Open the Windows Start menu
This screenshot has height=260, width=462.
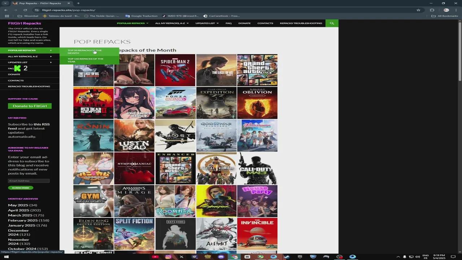(x=6, y=257)
